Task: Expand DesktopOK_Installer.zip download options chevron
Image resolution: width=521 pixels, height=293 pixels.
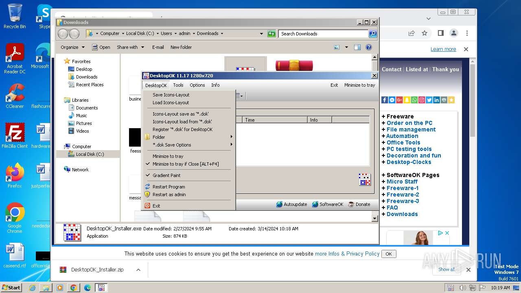Action: coord(138,270)
